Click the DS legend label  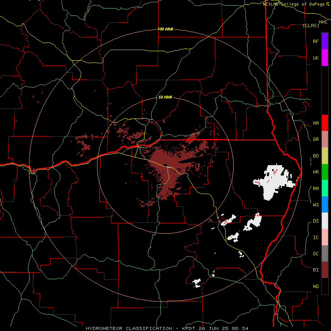(x=316, y=221)
